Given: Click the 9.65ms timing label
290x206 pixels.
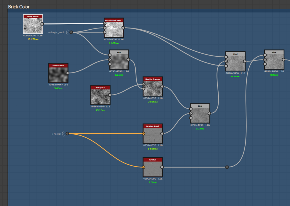Looking at the screenshot, I should coord(58,88).
